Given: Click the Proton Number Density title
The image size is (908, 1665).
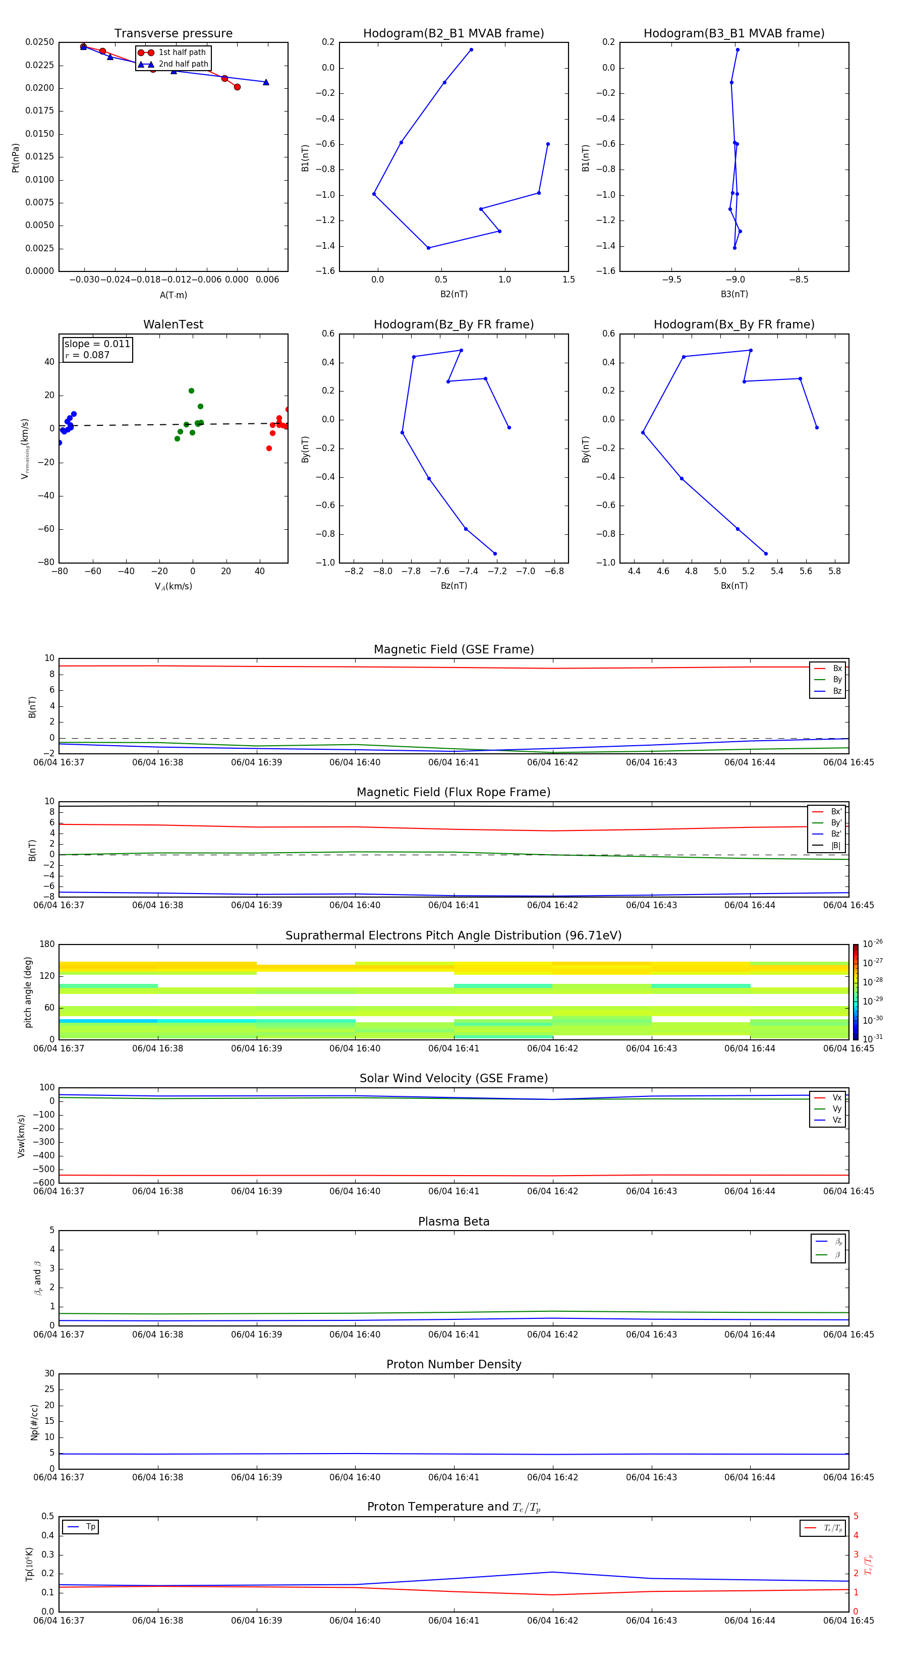Looking at the screenshot, I should (453, 1364).
